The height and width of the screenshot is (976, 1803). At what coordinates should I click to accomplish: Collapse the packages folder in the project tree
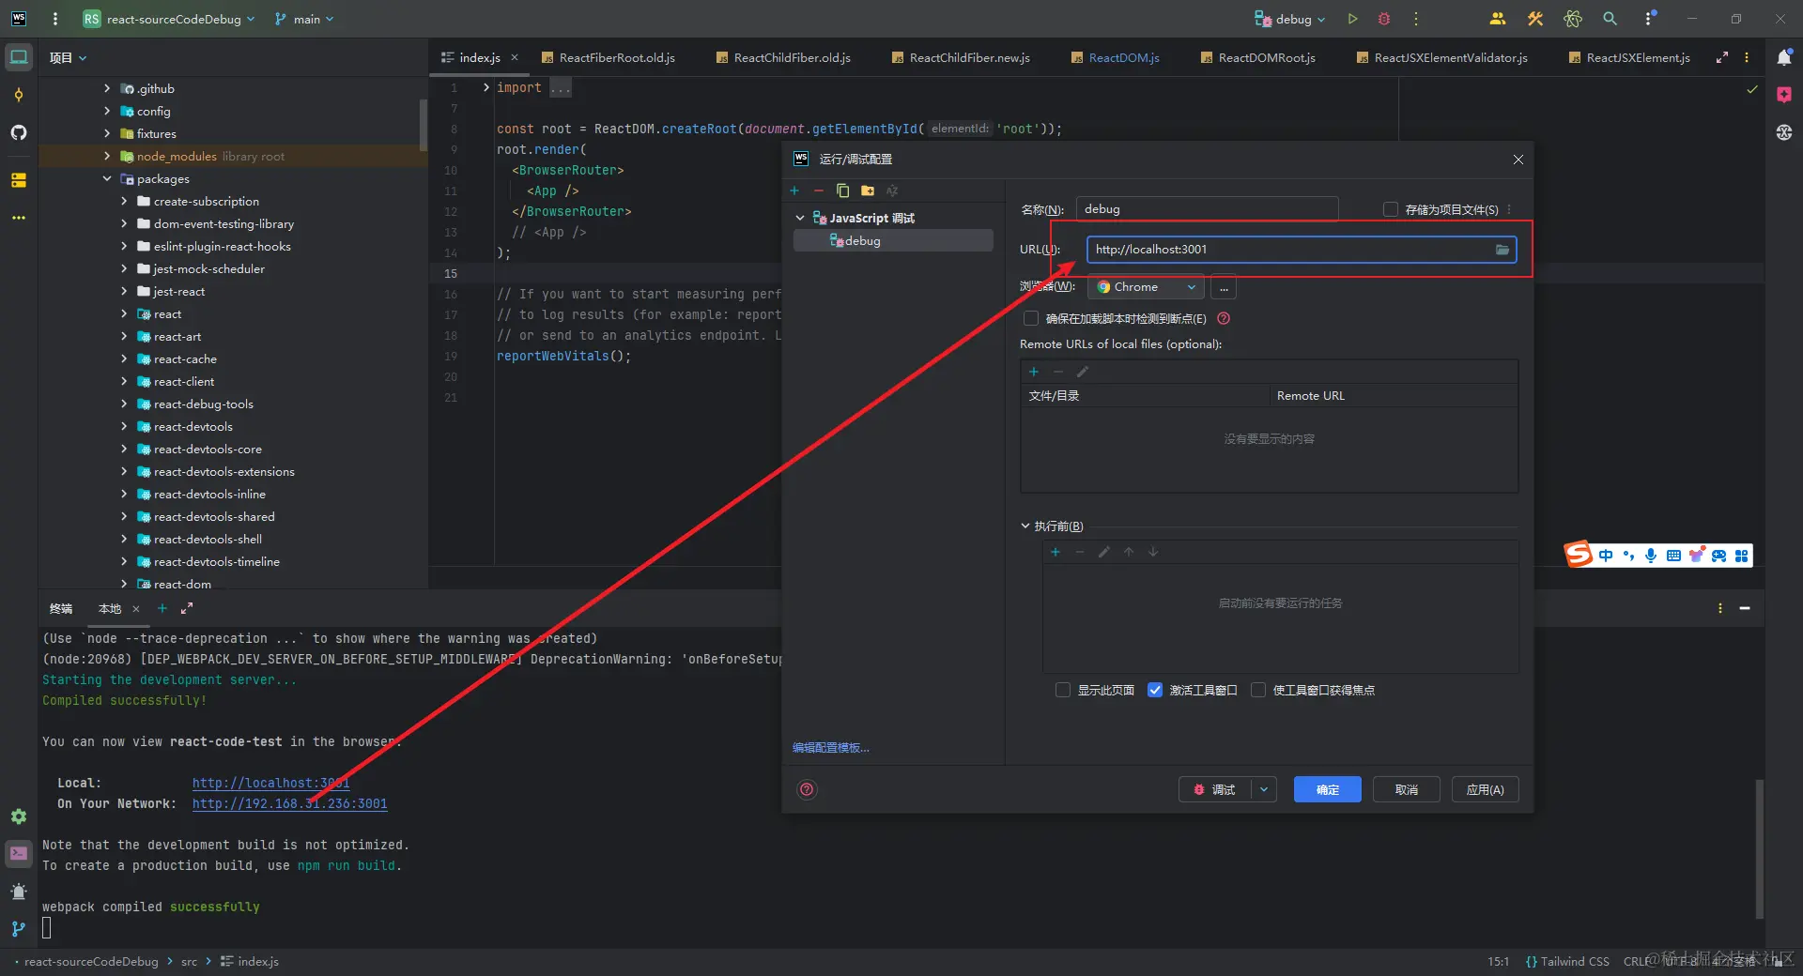click(x=107, y=178)
